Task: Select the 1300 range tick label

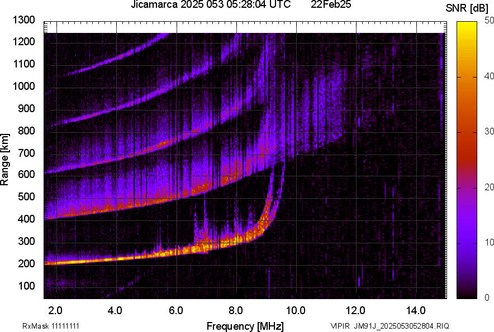Action: click(23, 20)
